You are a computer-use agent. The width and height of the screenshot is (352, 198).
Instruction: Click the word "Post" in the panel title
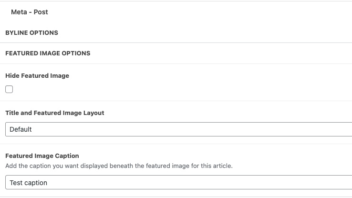click(41, 12)
